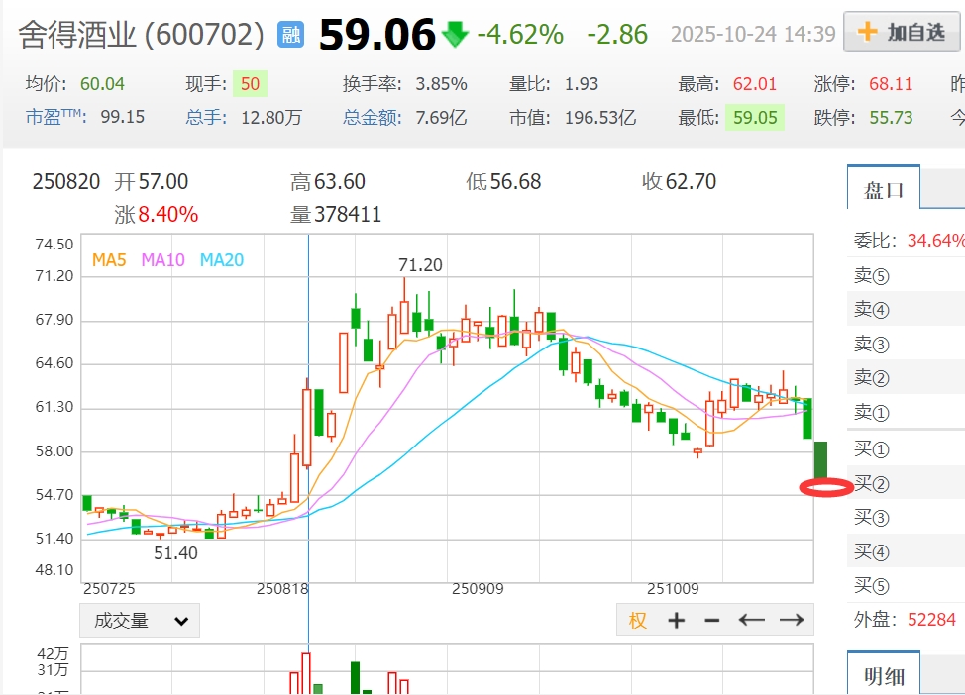Click the current price 59.06

[x=377, y=34]
